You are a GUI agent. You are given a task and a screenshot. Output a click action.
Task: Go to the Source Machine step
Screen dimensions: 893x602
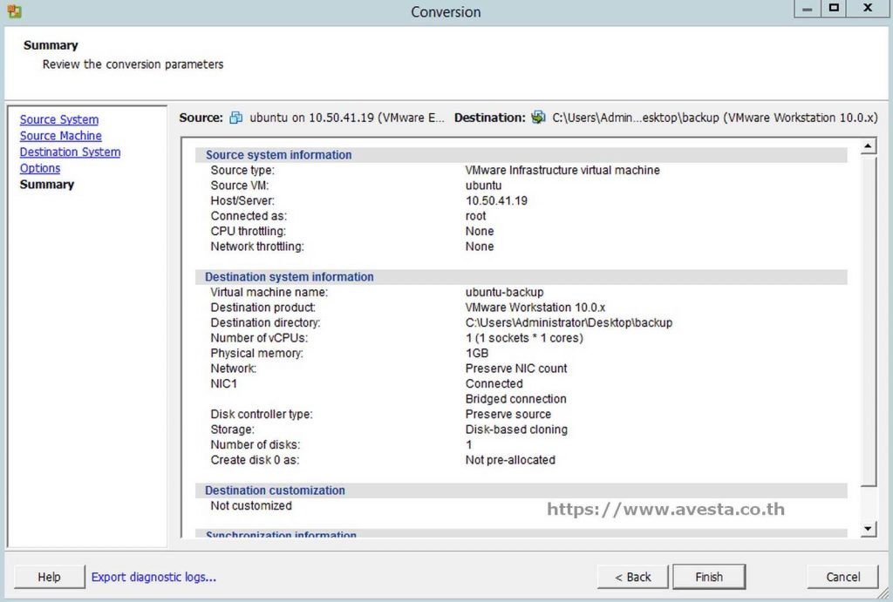coord(61,136)
